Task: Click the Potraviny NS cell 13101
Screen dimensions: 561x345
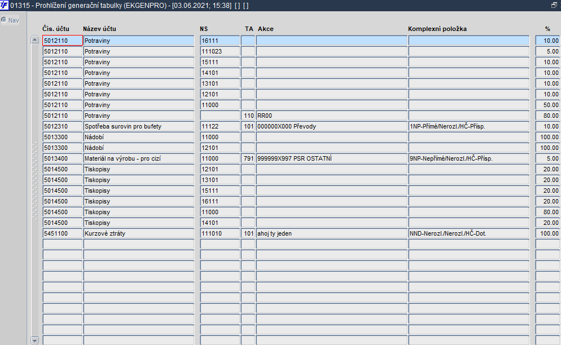Action: 220,83
